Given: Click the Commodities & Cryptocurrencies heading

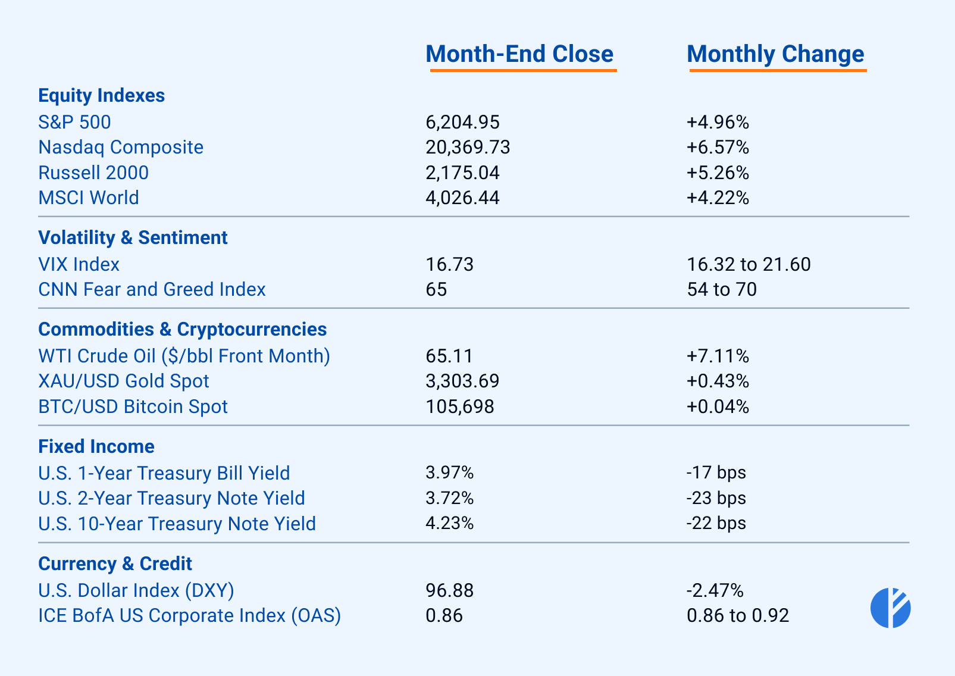Looking at the screenshot, I should 182,329.
